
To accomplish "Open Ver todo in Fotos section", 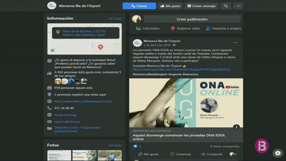I will click(115, 145).
